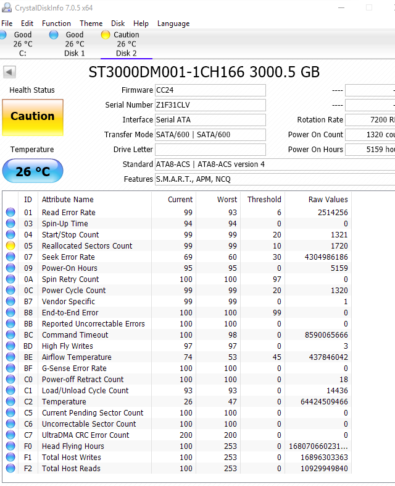
Task: Click the Total Host Writes row name
Action: (x=72, y=457)
